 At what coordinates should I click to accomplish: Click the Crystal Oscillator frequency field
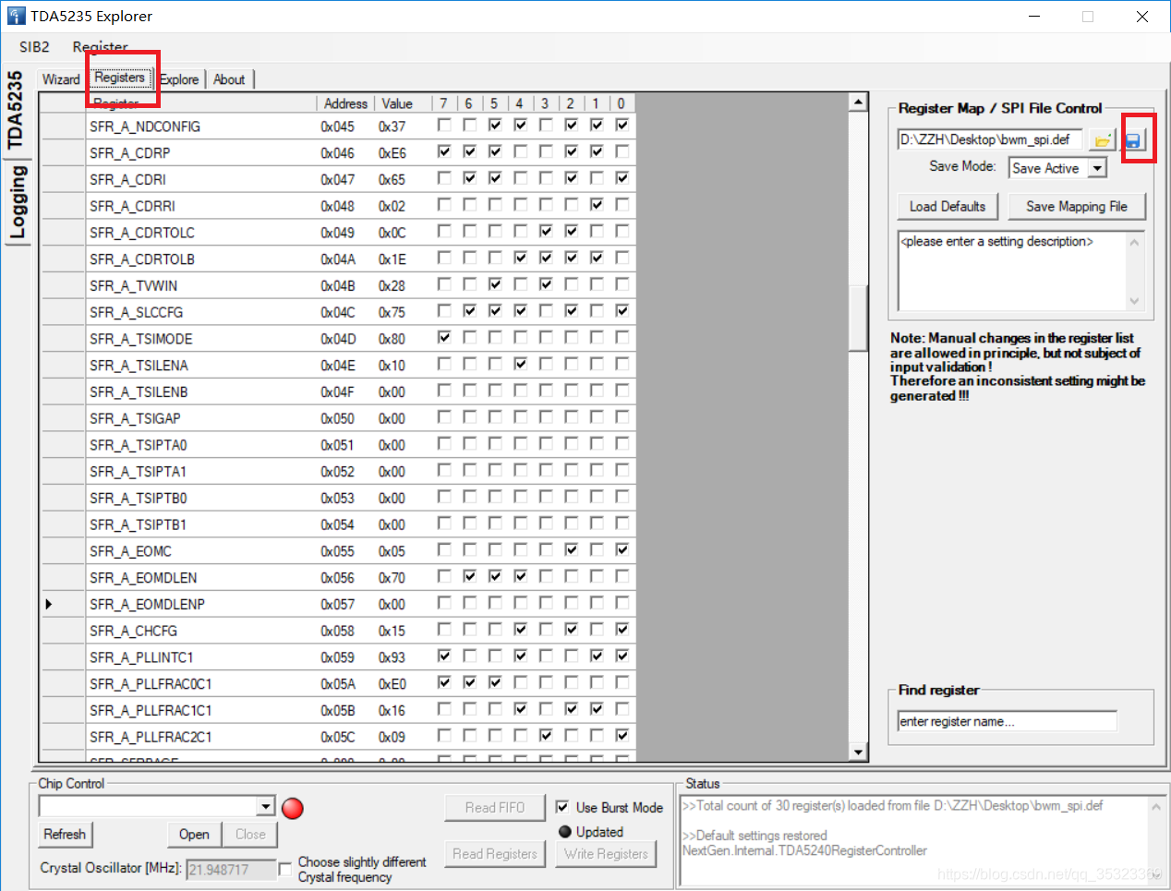pos(231,869)
